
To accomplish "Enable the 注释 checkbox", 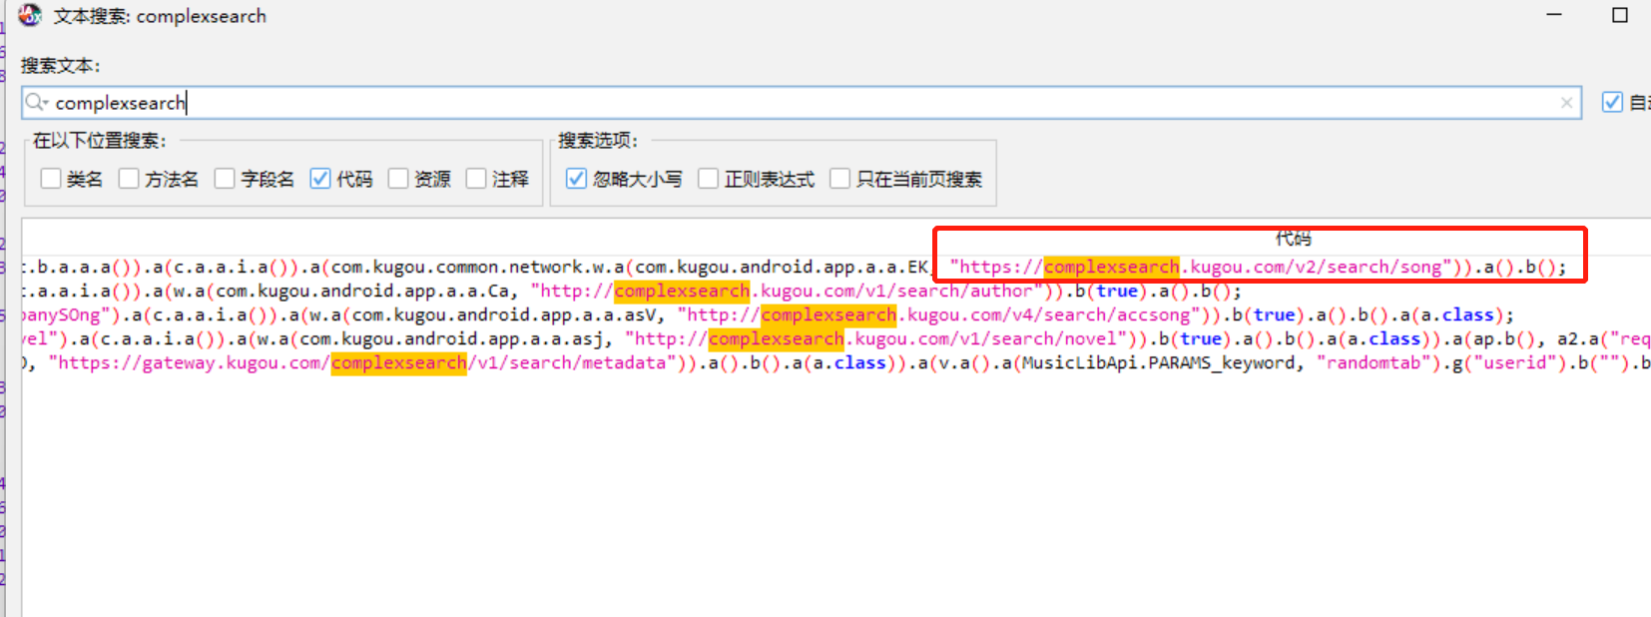I will (x=476, y=179).
